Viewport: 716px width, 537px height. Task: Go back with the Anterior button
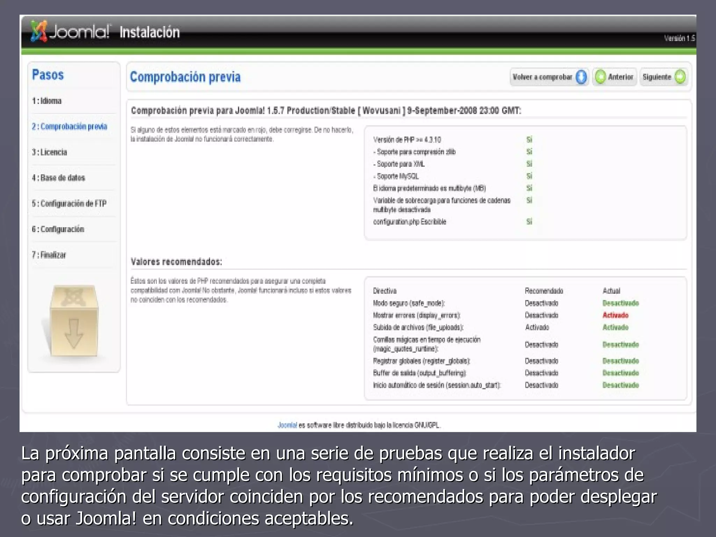tap(615, 77)
